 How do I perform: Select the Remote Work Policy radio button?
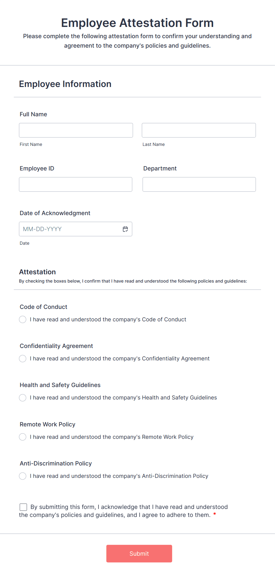point(22,437)
